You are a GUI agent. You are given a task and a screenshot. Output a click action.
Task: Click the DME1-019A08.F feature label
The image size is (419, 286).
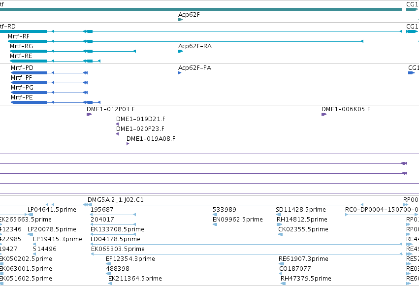pyautogui.click(x=151, y=139)
